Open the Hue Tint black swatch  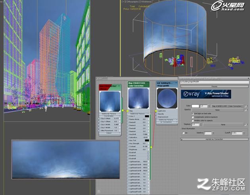coord(147,141)
